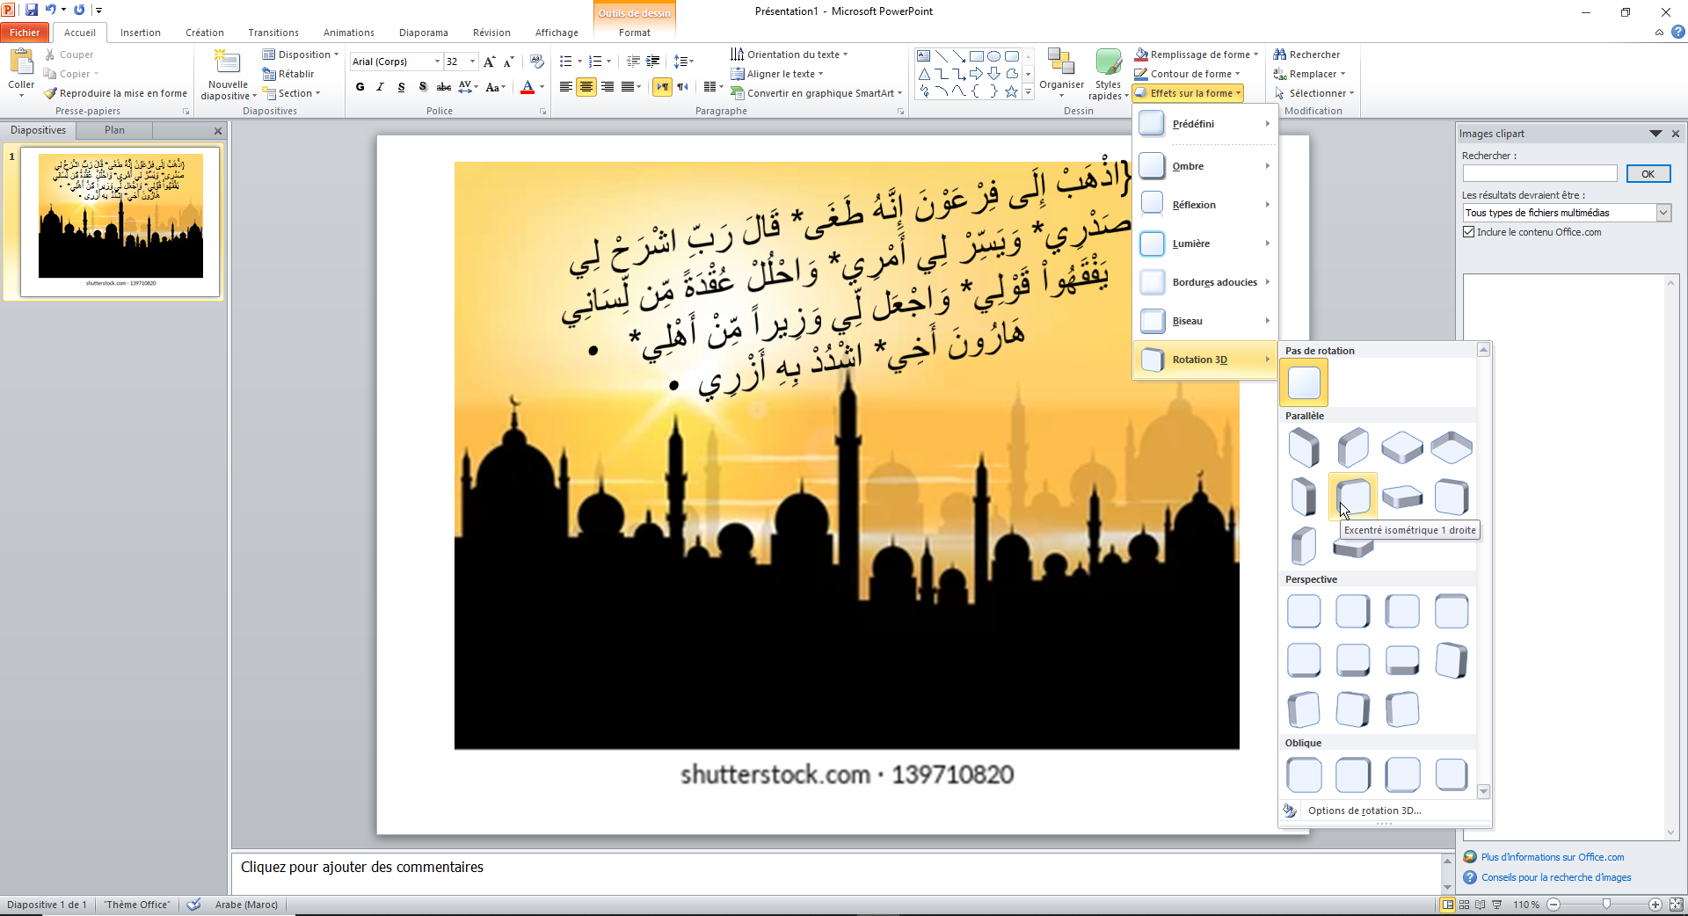Click the Save icon in quick access toolbar

[x=32, y=10]
